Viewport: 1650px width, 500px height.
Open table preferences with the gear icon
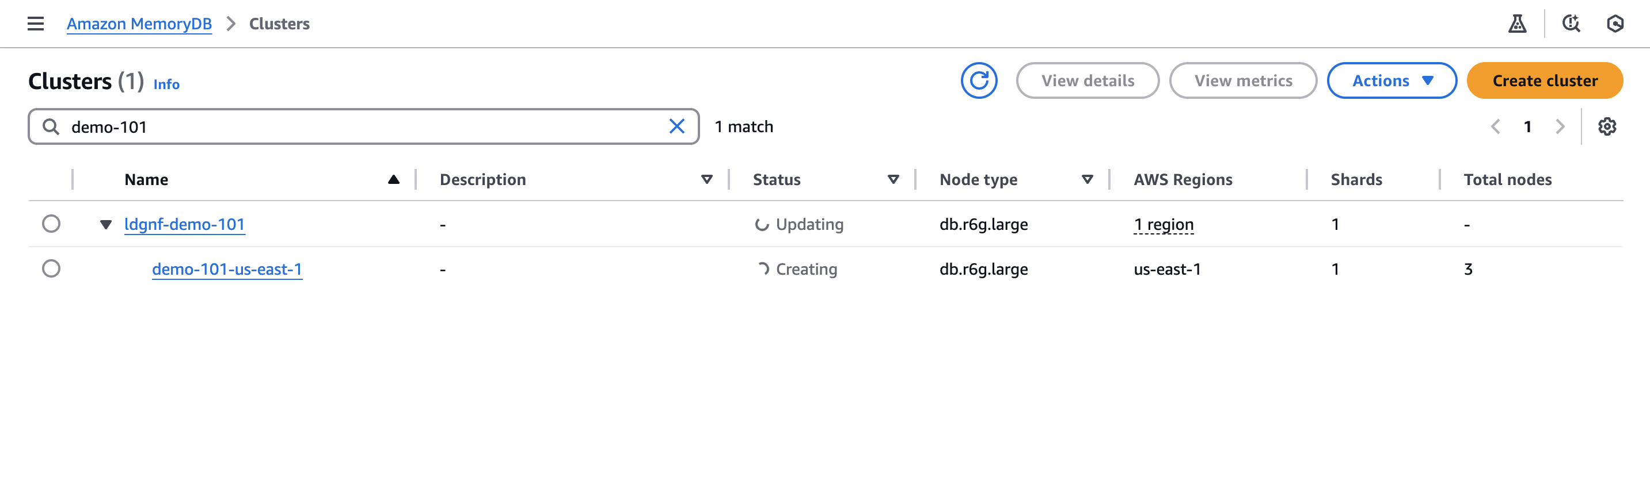(1606, 126)
